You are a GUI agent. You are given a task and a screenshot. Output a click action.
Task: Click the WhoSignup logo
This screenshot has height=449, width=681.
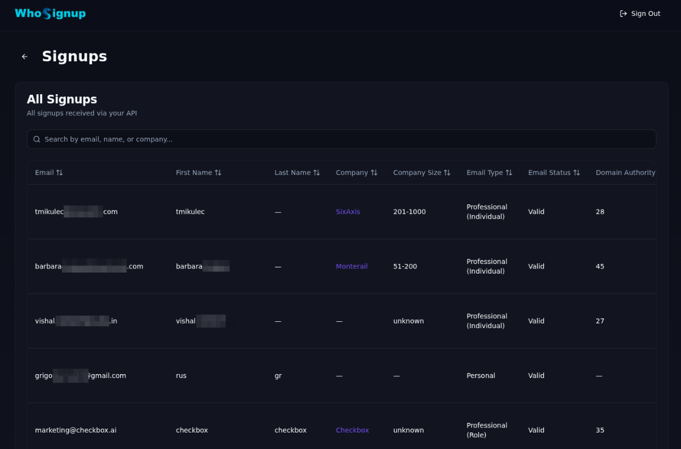[50, 14]
